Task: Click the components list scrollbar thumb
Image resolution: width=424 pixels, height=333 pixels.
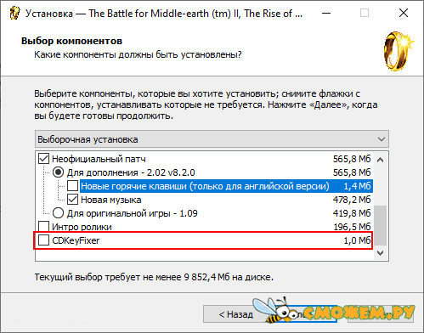Action: [x=381, y=225]
